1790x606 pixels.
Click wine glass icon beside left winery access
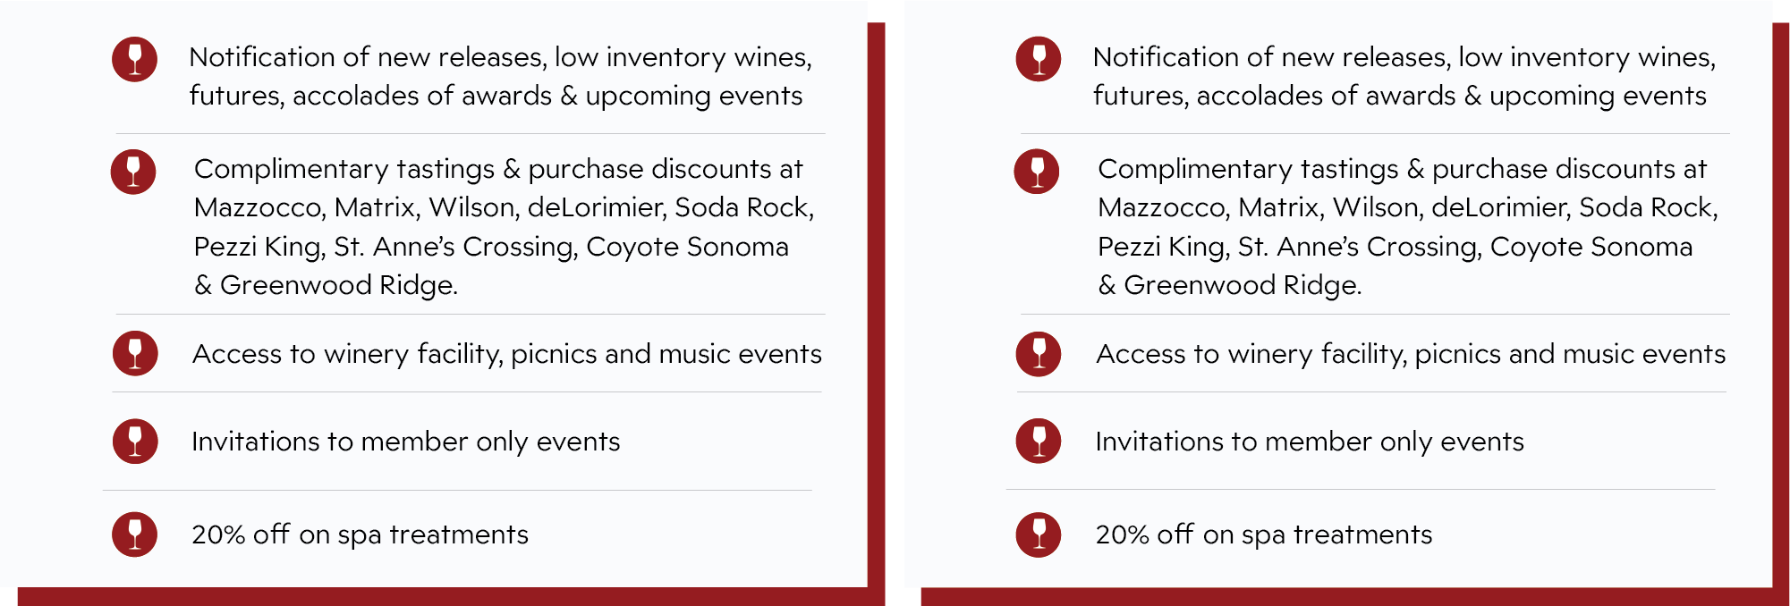135,353
